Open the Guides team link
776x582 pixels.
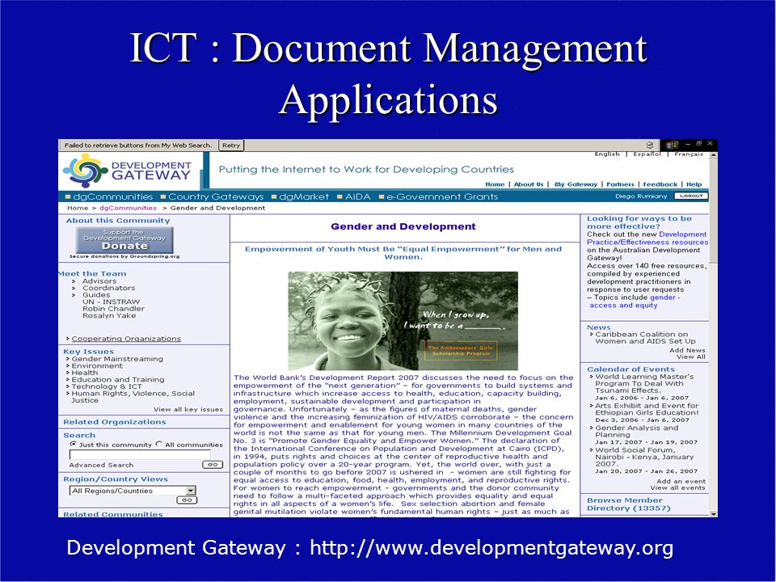[96, 295]
